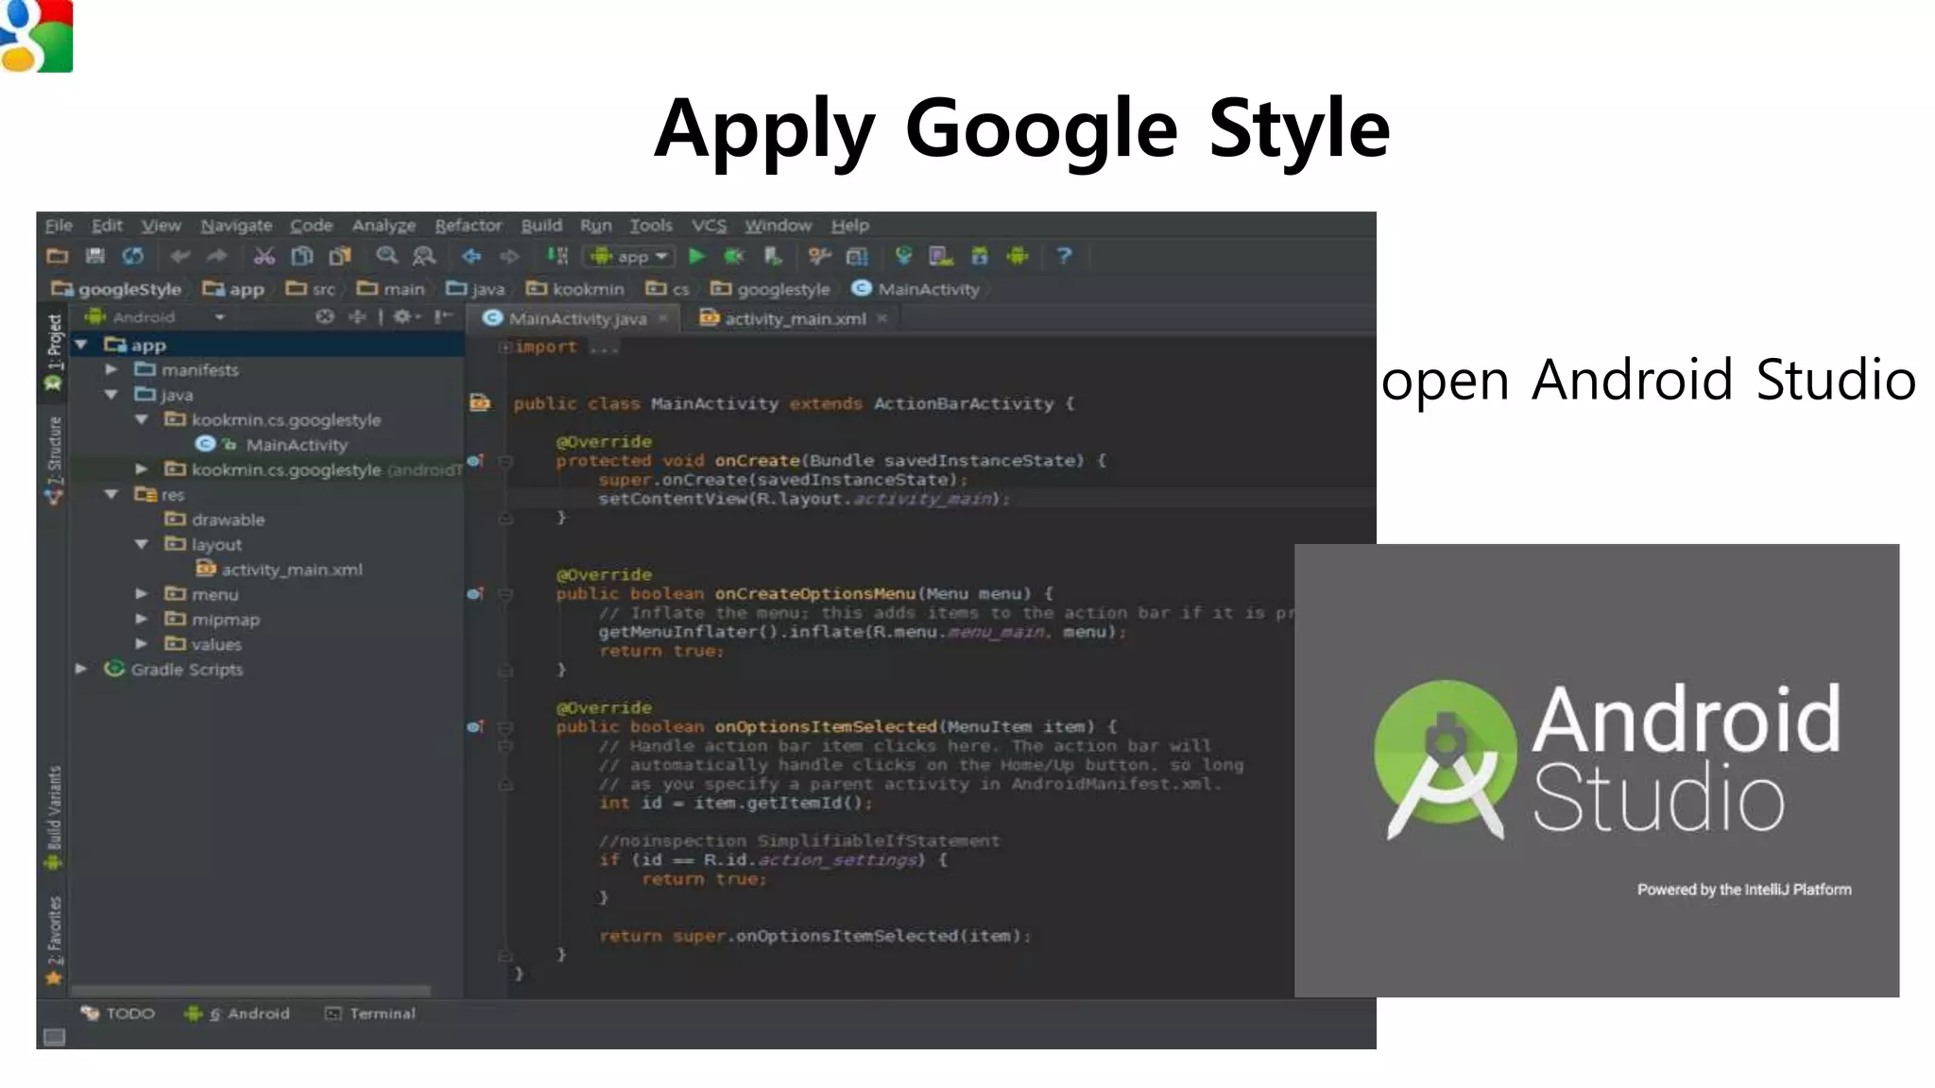Open Project Structure toolbar icon
Screen dimensions: 1935x1088
tap(857, 256)
